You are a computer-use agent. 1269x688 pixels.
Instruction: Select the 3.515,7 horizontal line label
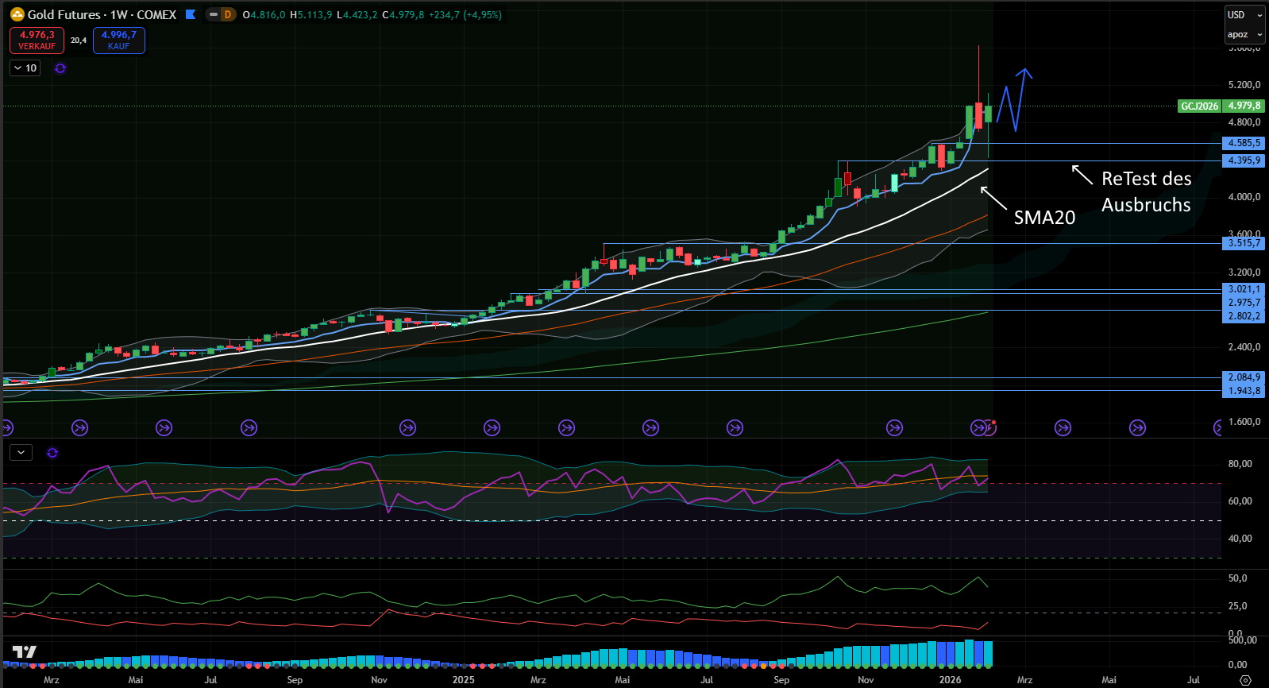coord(1244,243)
